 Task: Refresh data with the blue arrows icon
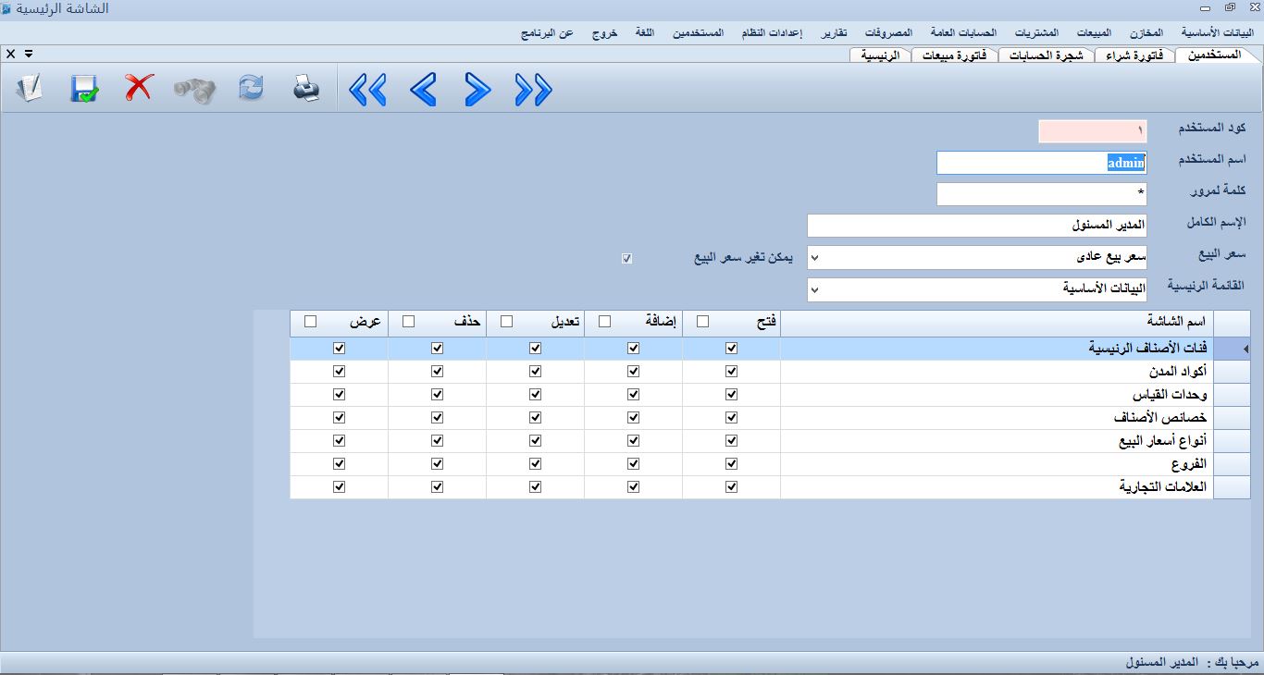pos(251,89)
